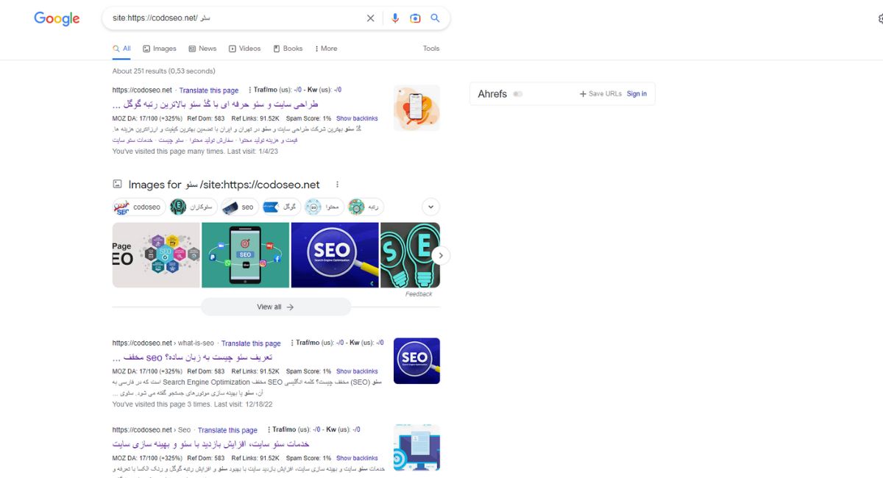
Task: Translate the codoseo.net › Seo result page
Action: point(227,430)
